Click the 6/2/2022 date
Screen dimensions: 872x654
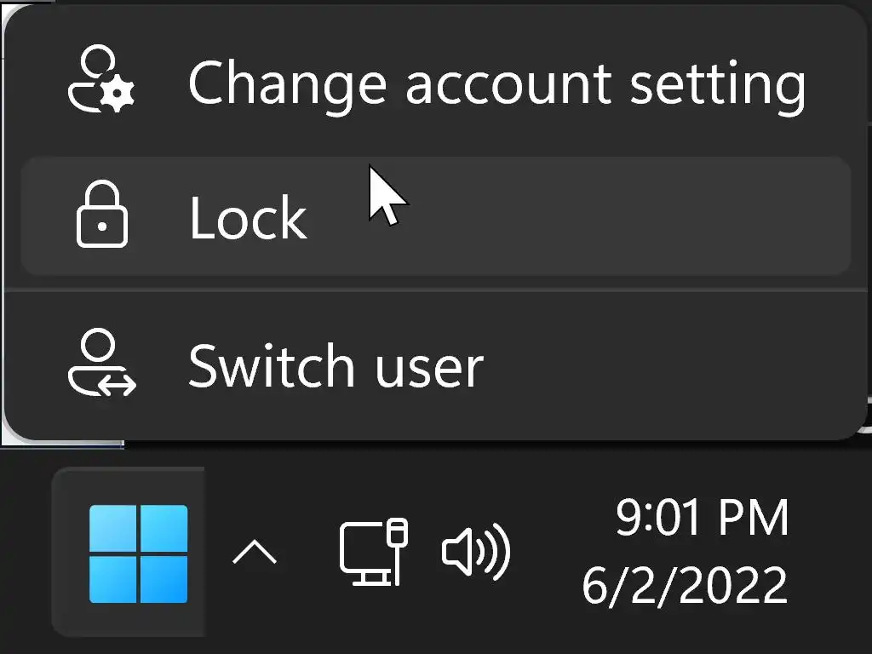(684, 585)
